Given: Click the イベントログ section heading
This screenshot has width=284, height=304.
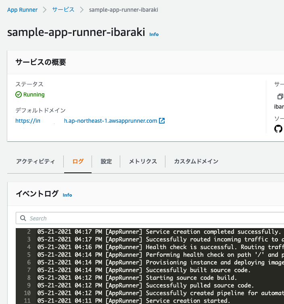Looking at the screenshot, I should [x=37, y=194].
